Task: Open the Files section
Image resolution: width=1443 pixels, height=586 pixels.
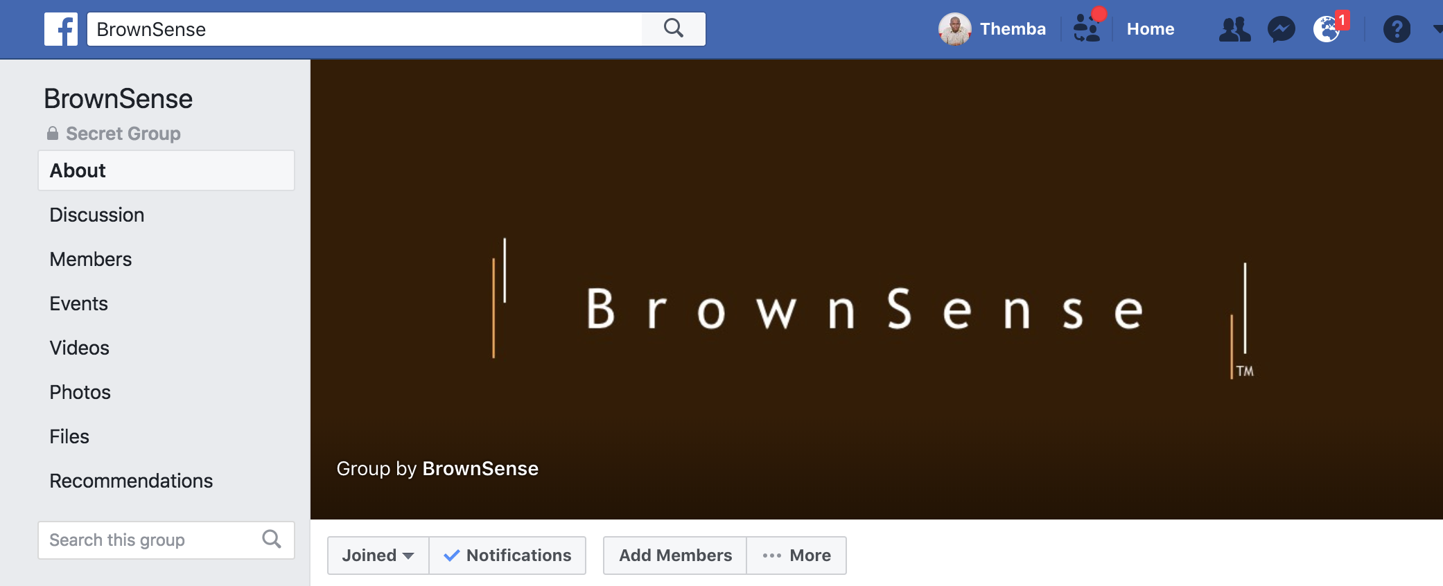Action: tap(69, 436)
